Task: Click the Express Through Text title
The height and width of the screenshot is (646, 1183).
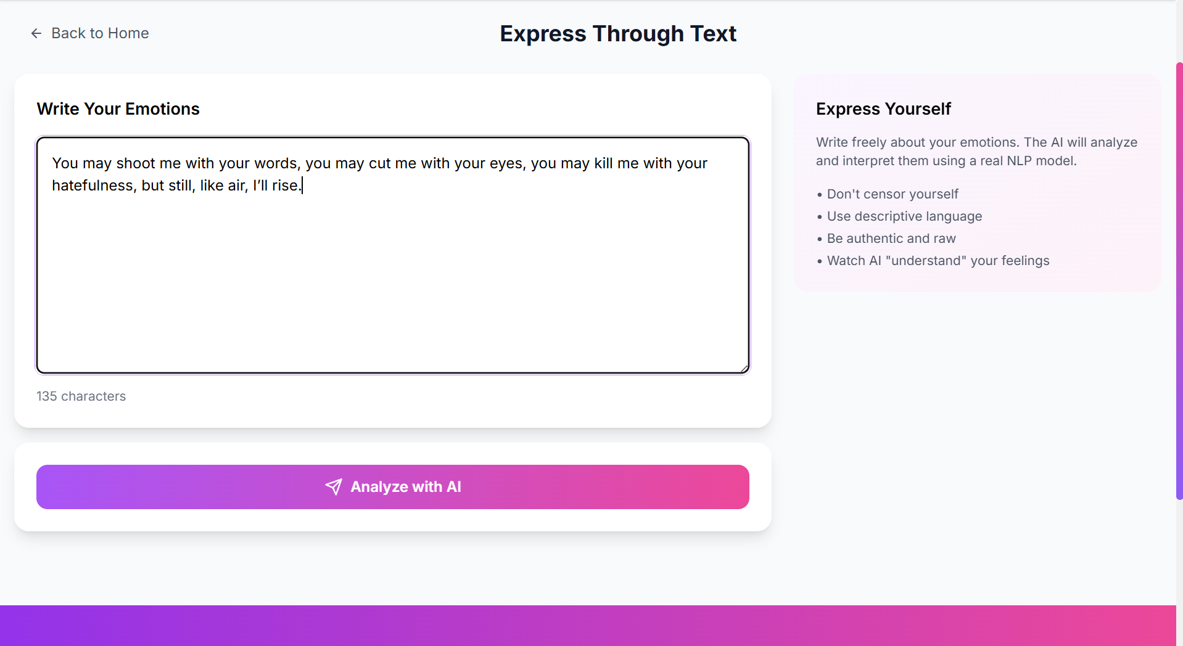Action: 618,34
